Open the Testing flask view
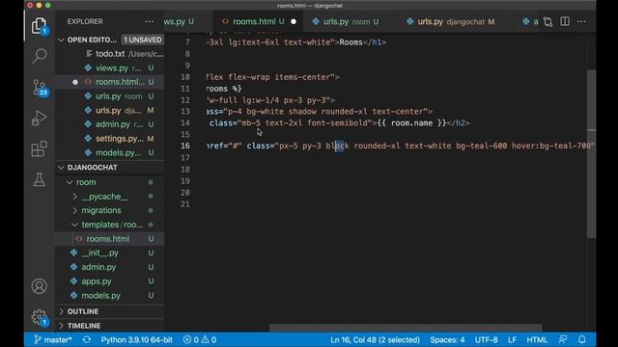This screenshot has width=618, height=347. (x=39, y=179)
